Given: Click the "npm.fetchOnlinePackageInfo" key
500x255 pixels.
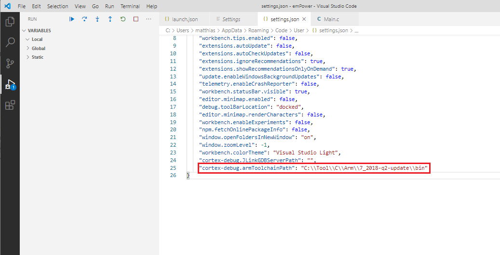Looking at the screenshot, I should pyautogui.click(x=243, y=130).
